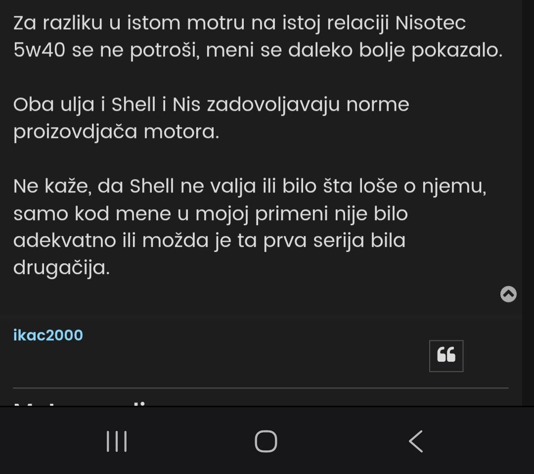Open ikac2000 user profile
534x474 pixels.
coord(48,335)
